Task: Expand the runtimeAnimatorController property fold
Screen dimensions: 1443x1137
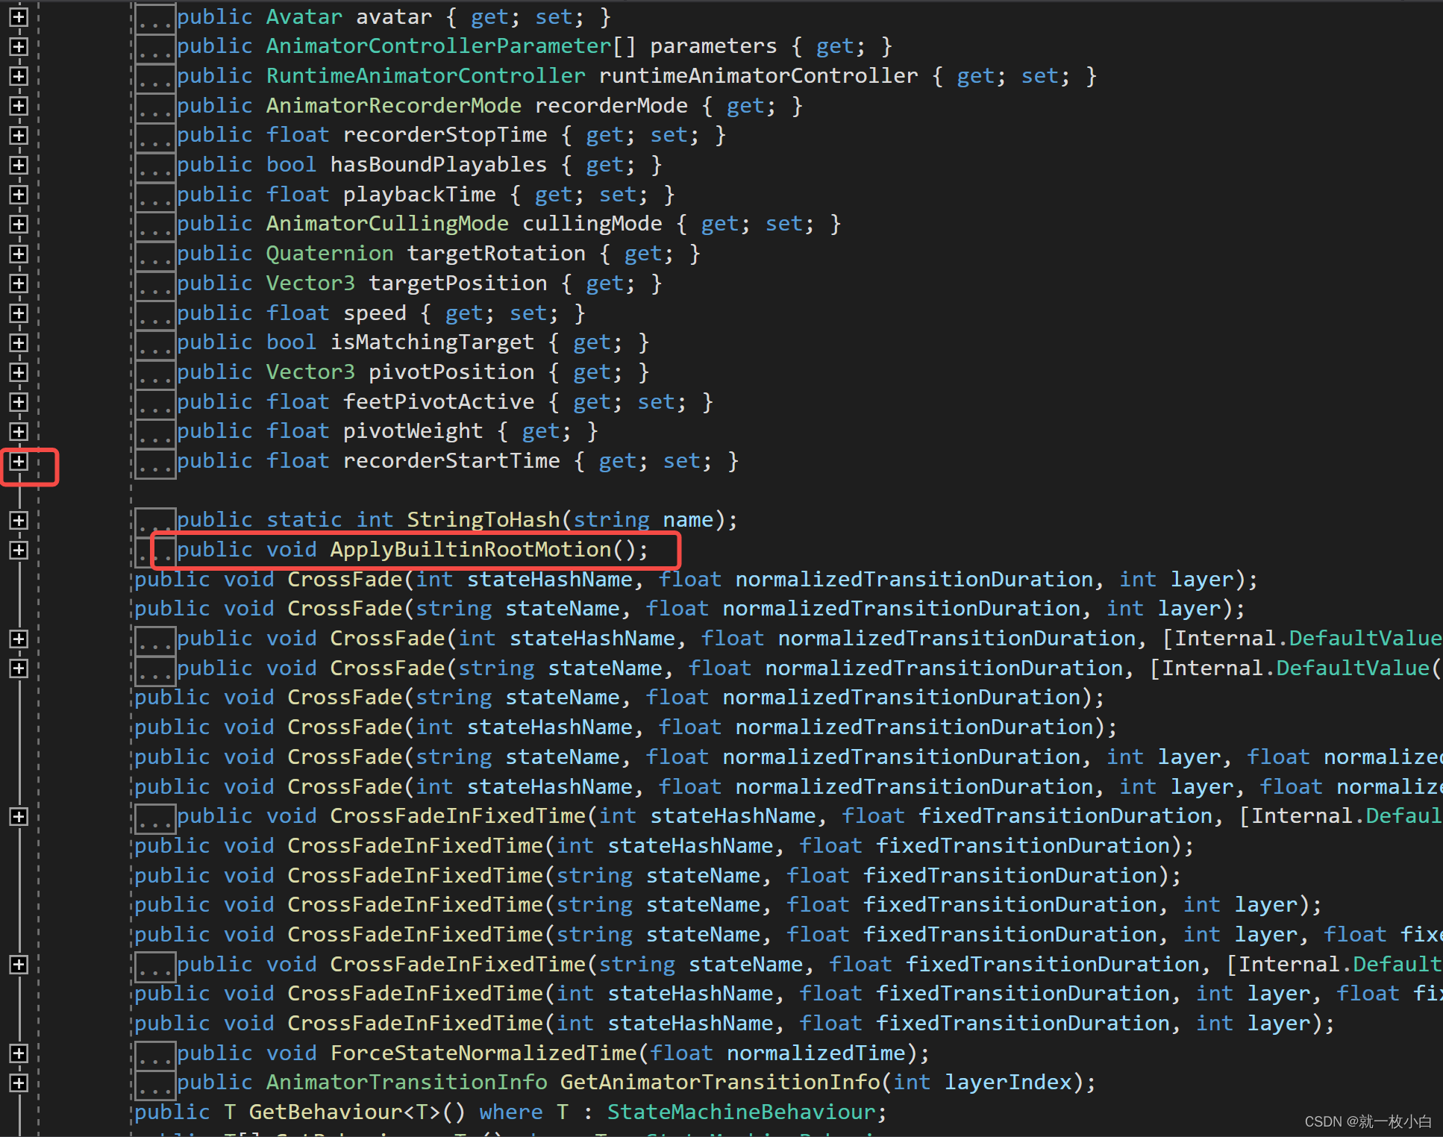Action: [x=19, y=76]
